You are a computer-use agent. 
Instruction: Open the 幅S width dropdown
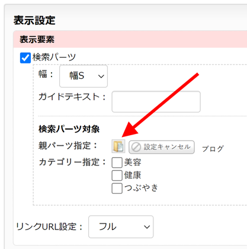click(x=84, y=76)
